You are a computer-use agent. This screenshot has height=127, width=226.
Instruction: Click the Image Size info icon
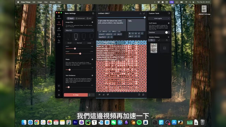coord(92,22)
